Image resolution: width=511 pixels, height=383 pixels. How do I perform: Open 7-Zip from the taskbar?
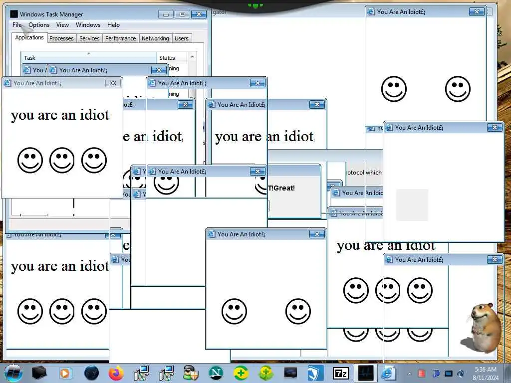pyautogui.click(x=341, y=374)
